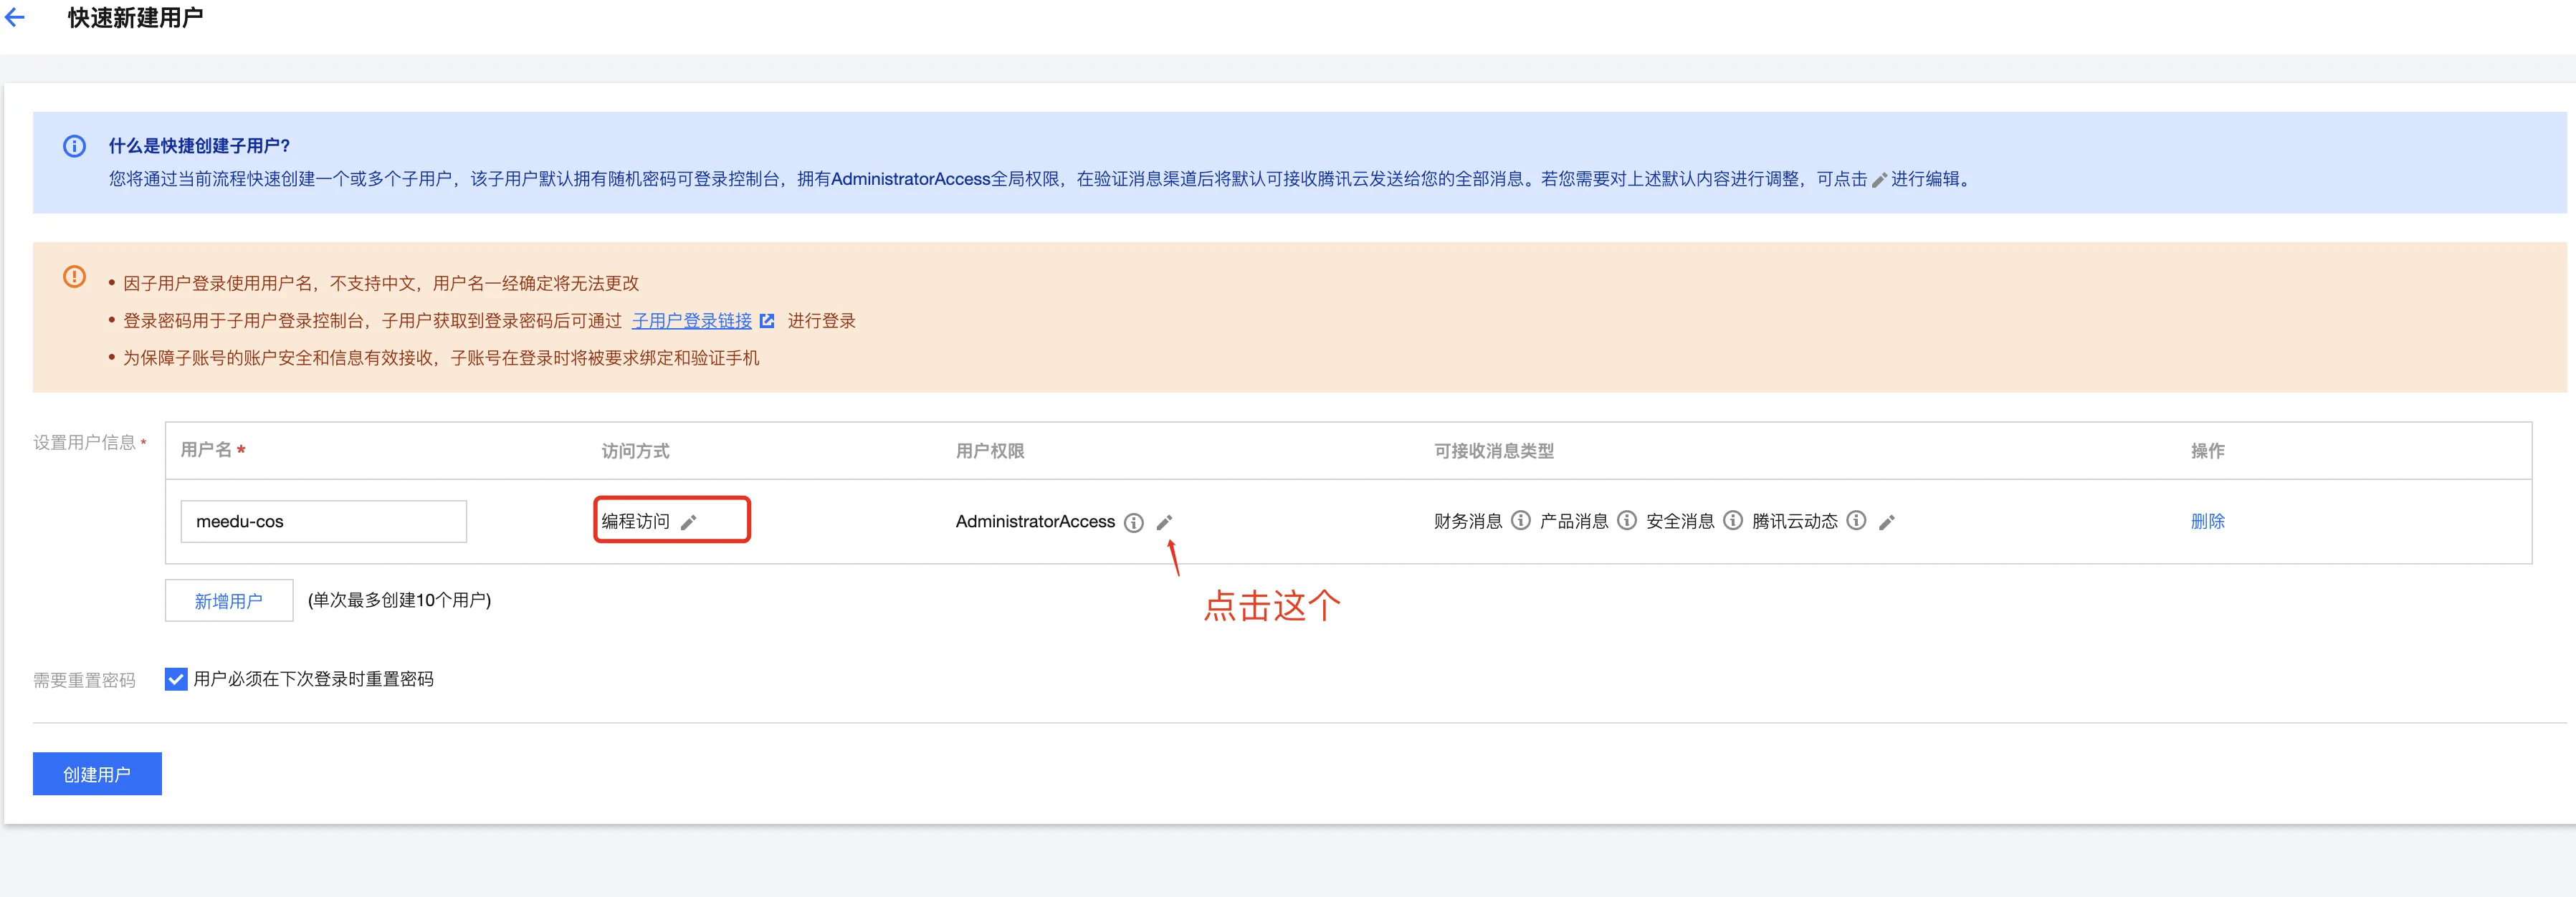Viewport: 2576px width, 897px height.
Task: Click the 用户权限 column header
Action: point(989,451)
